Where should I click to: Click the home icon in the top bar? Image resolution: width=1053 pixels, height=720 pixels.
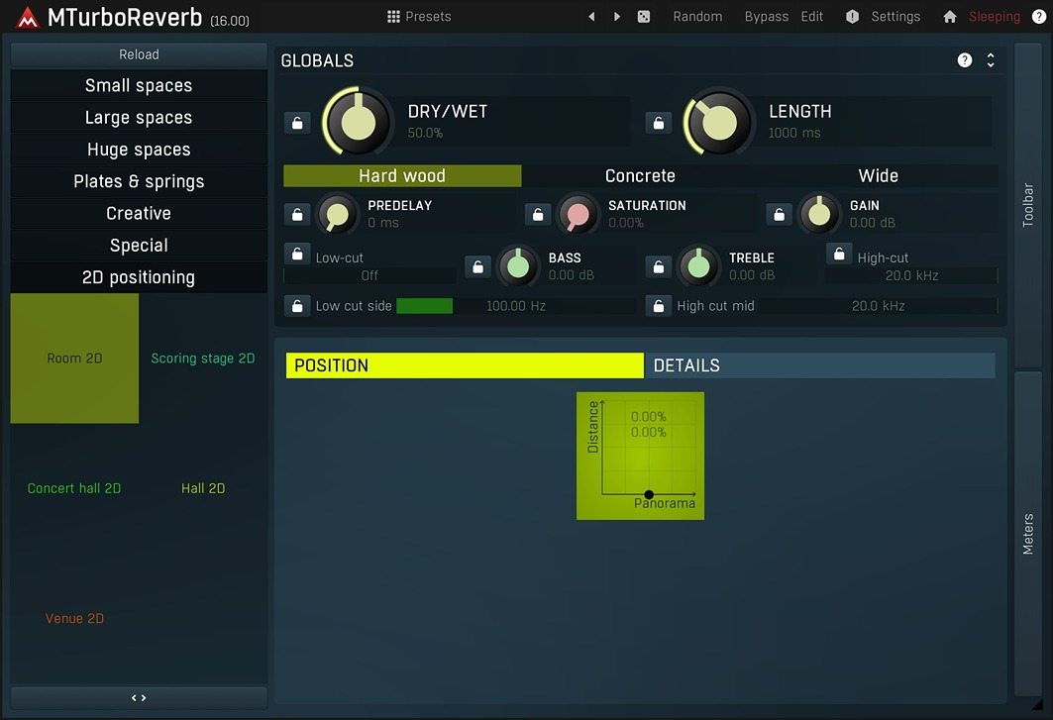point(949,16)
